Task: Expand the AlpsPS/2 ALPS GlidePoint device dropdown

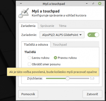Action: click(x=62, y=35)
